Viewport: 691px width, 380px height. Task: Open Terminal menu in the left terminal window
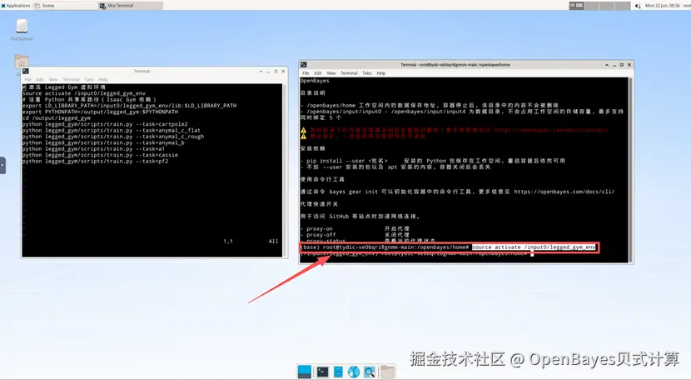coord(71,79)
